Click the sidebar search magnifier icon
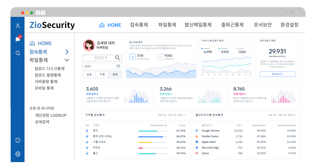The height and width of the screenshot is (166, 316). (x=18, y=53)
